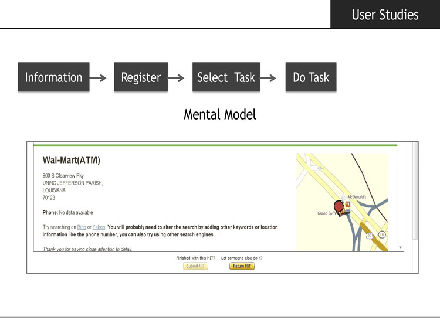Click the red map location pin

339,207
